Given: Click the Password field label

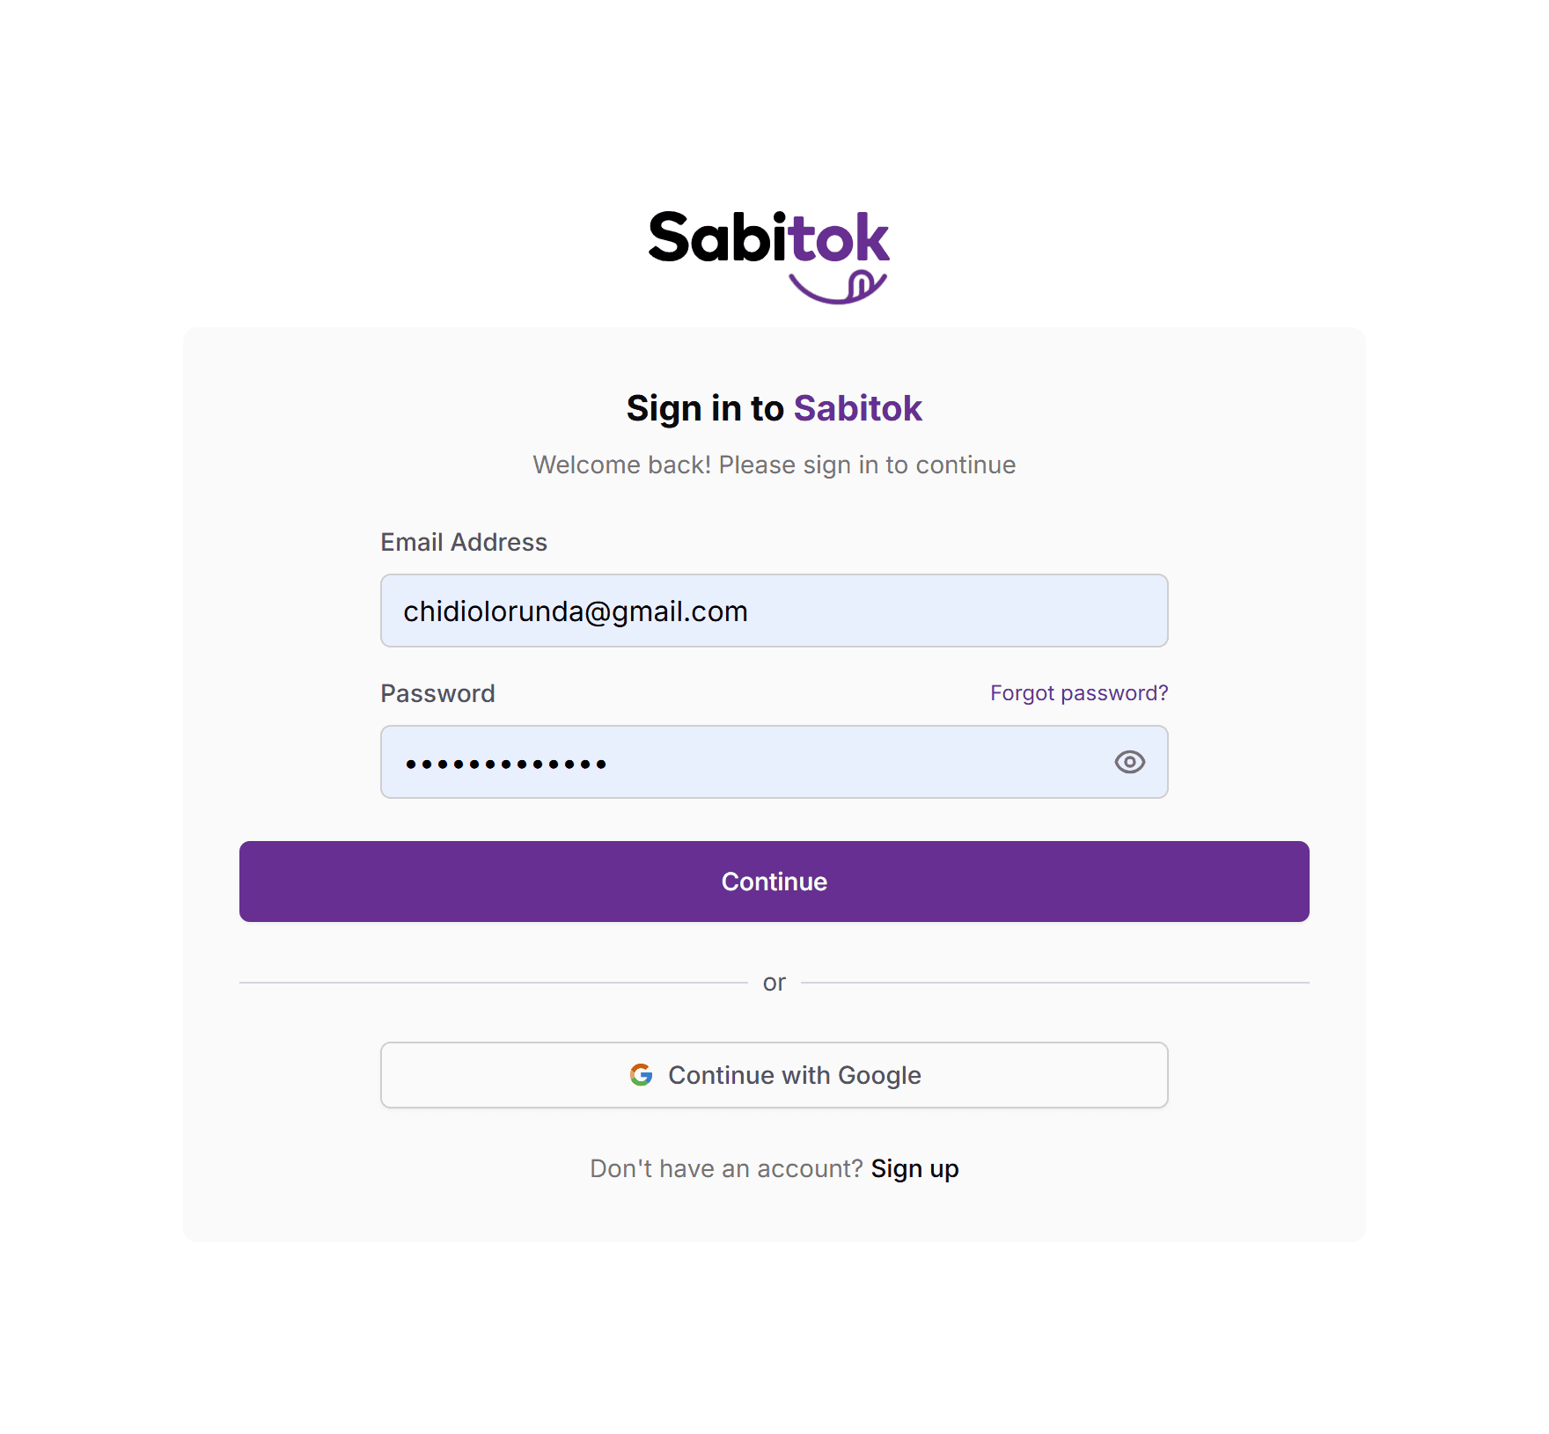Looking at the screenshot, I should pyautogui.click(x=437, y=693).
